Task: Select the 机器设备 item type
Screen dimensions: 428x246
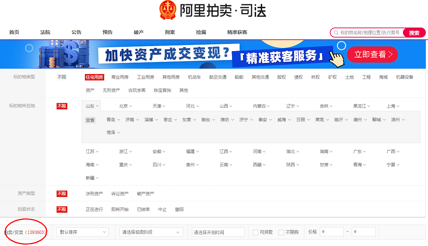Action: pyautogui.click(x=404, y=77)
